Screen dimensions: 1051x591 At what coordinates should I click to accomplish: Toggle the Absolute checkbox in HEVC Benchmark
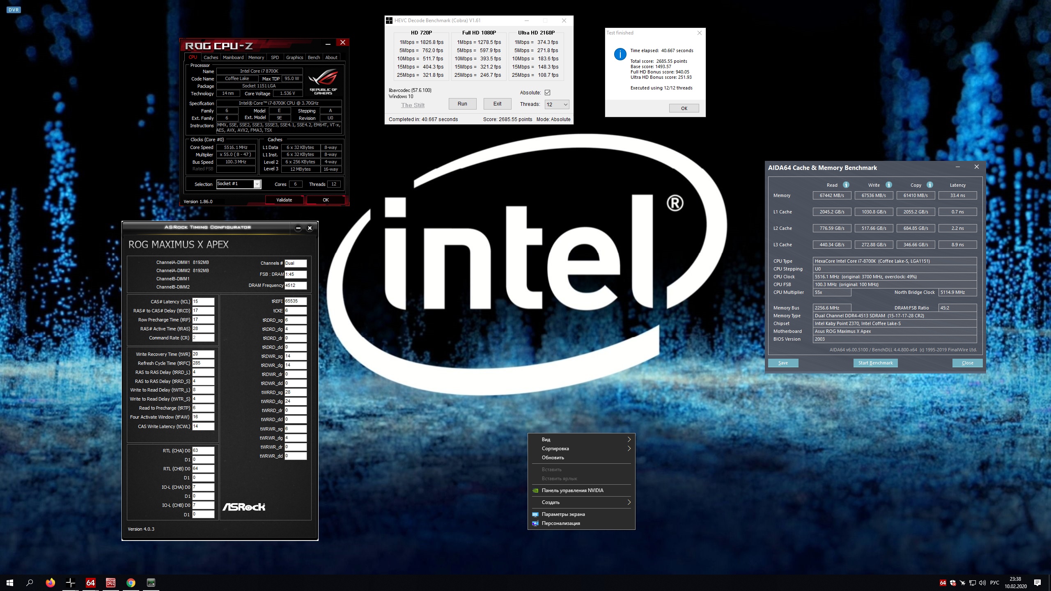click(x=547, y=93)
